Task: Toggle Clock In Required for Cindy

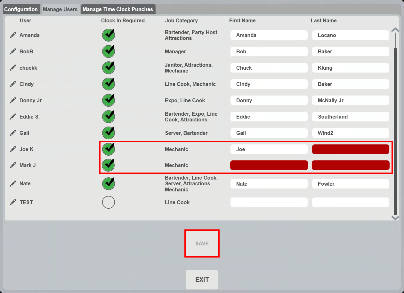Action: coord(109,84)
